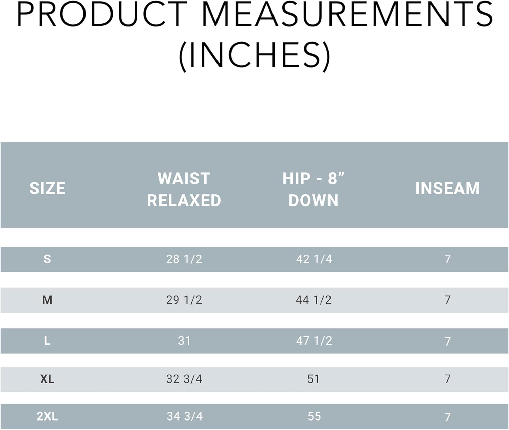The height and width of the screenshot is (430, 509).
Task: Click hip value 42 1/4 in S row
Action: (x=314, y=259)
